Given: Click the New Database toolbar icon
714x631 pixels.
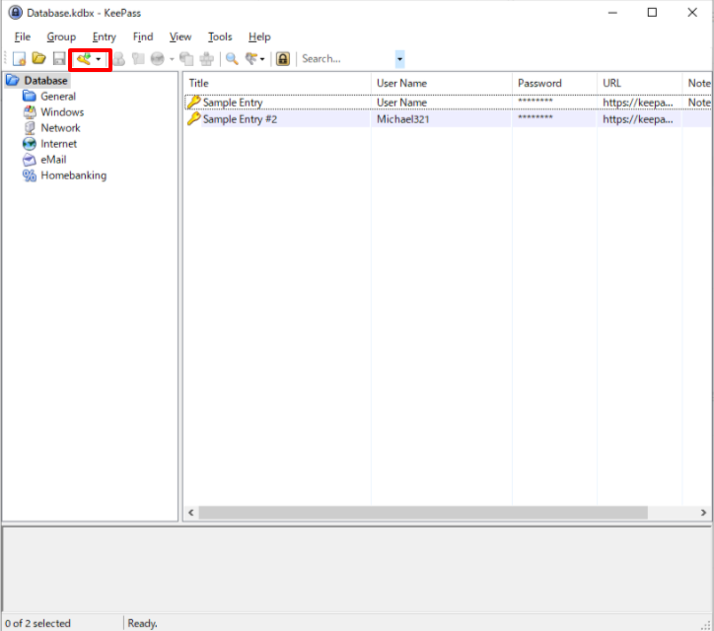Looking at the screenshot, I should coord(19,59).
